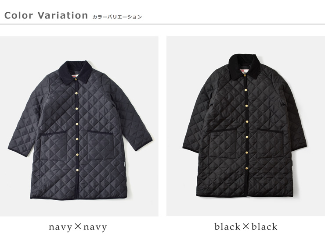Click the Color Variation heading

click(x=46, y=15)
